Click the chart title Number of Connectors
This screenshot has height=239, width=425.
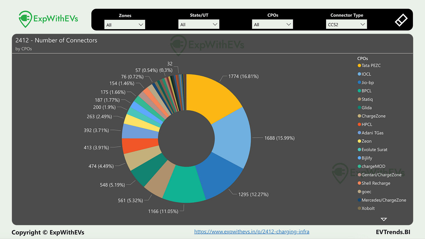pos(56,40)
